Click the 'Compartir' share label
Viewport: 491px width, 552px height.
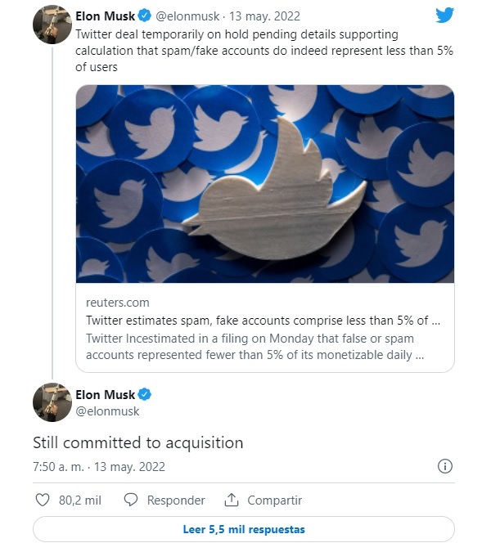pos(275,500)
